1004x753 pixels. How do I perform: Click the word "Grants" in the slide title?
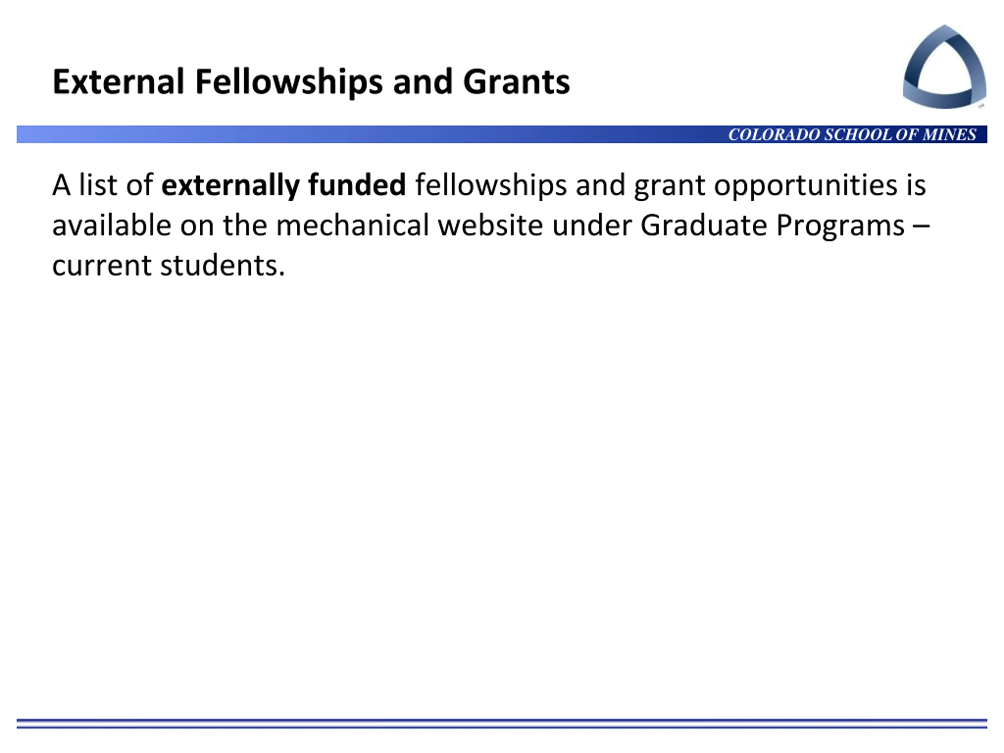516,82
